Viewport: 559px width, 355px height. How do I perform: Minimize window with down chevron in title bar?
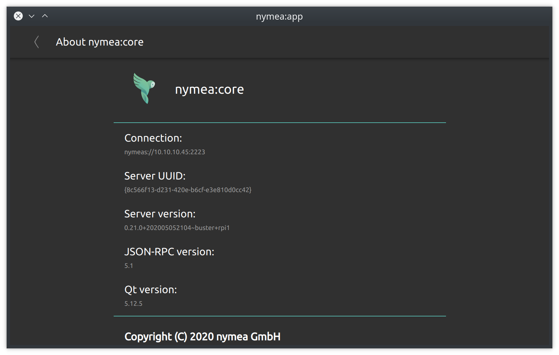pos(32,16)
